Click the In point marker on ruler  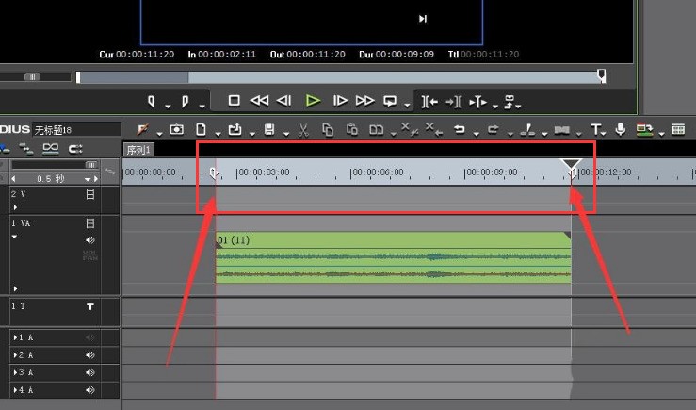(x=213, y=172)
